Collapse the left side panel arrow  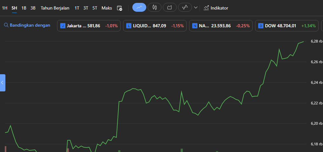3,83
